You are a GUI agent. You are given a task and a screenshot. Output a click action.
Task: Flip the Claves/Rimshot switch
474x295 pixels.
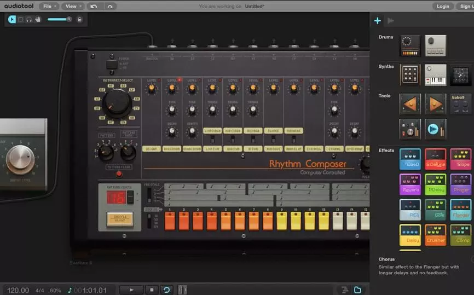273,140
